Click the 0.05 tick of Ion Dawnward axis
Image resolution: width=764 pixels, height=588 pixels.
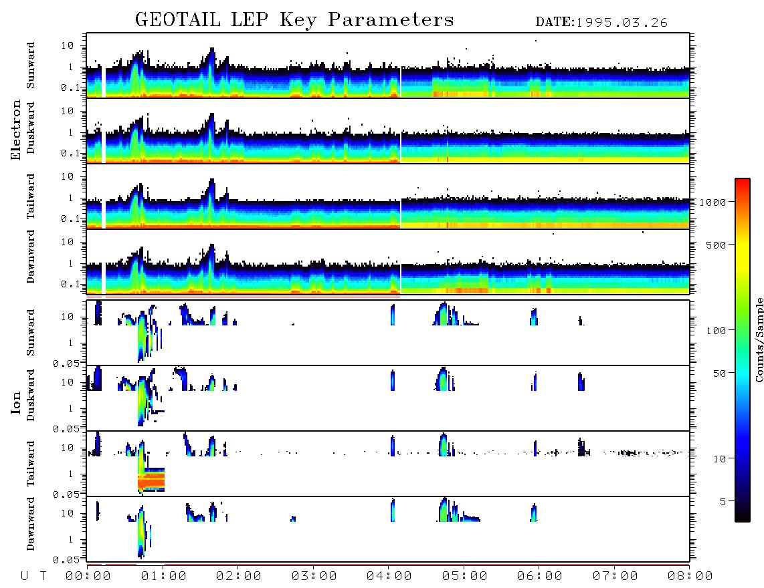pos(66,560)
